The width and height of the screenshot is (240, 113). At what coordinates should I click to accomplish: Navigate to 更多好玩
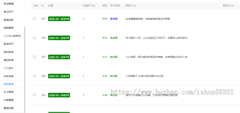coord(9,44)
